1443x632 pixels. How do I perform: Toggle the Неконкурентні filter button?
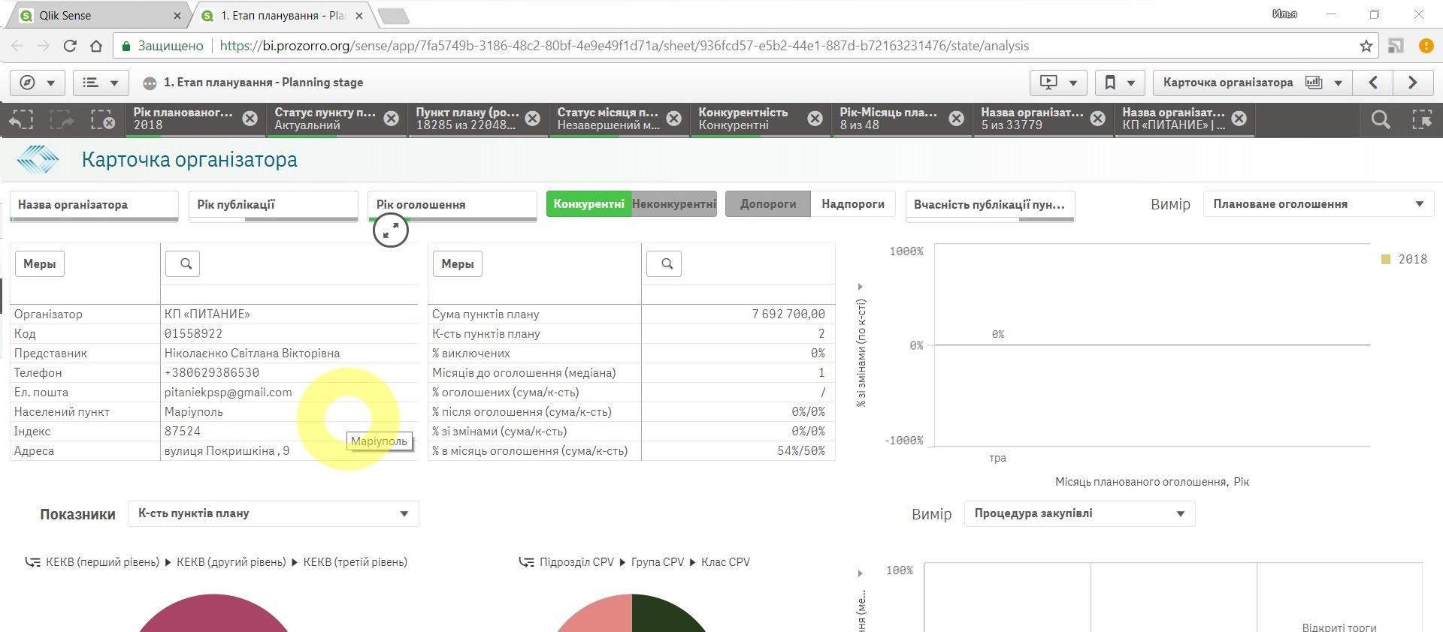(673, 204)
